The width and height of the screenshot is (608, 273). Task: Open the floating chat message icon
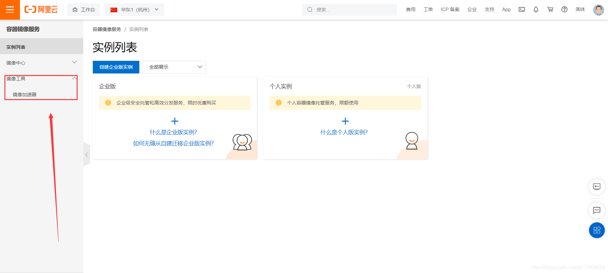click(597, 210)
